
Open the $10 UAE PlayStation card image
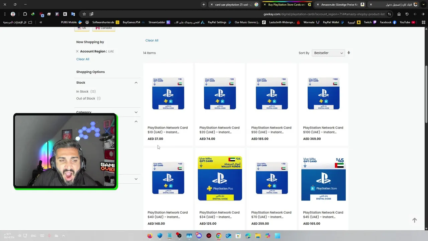tap(168, 93)
